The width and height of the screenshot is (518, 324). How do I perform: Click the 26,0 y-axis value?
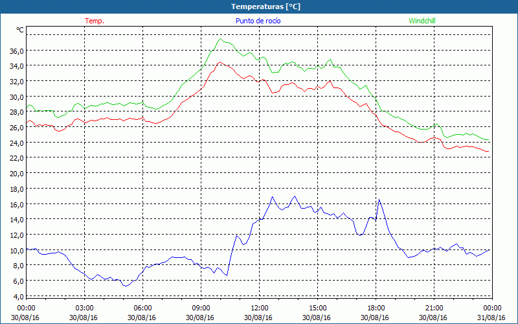(x=17, y=128)
